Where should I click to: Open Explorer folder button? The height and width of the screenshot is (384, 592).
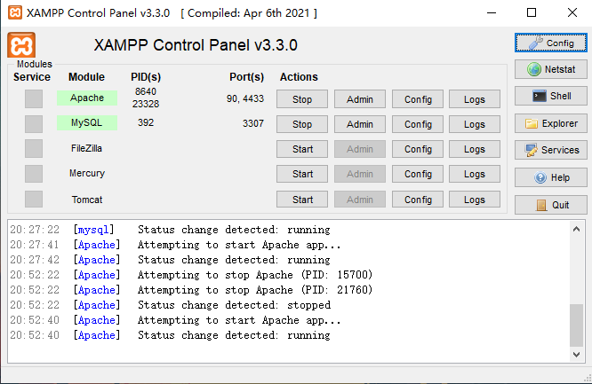pos(551,123)
